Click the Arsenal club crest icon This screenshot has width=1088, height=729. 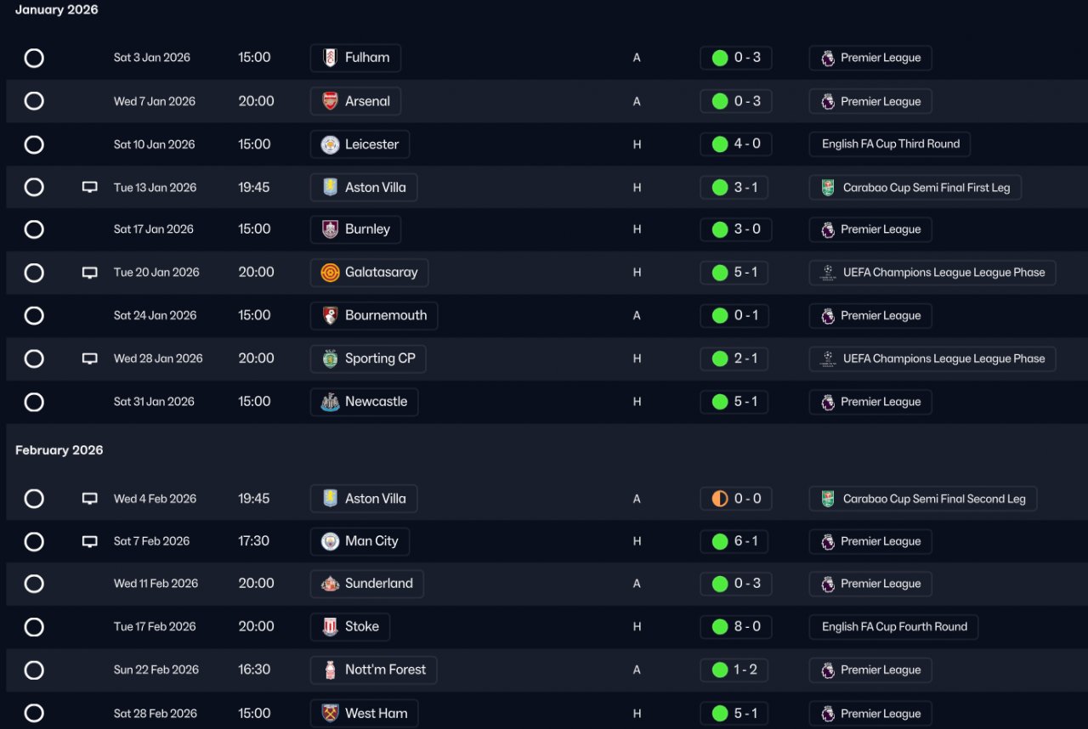330,101
